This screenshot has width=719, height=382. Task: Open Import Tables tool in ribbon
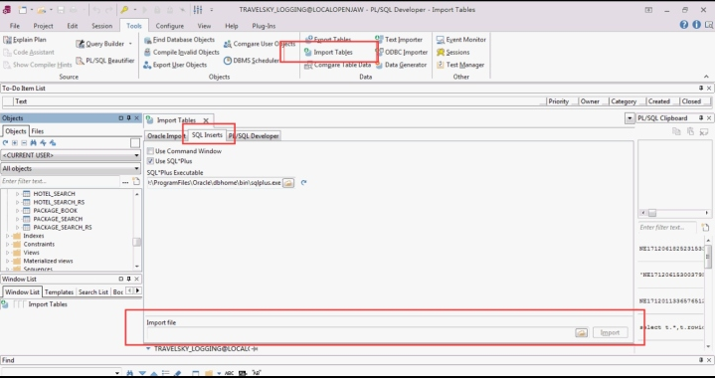point(329,53)
